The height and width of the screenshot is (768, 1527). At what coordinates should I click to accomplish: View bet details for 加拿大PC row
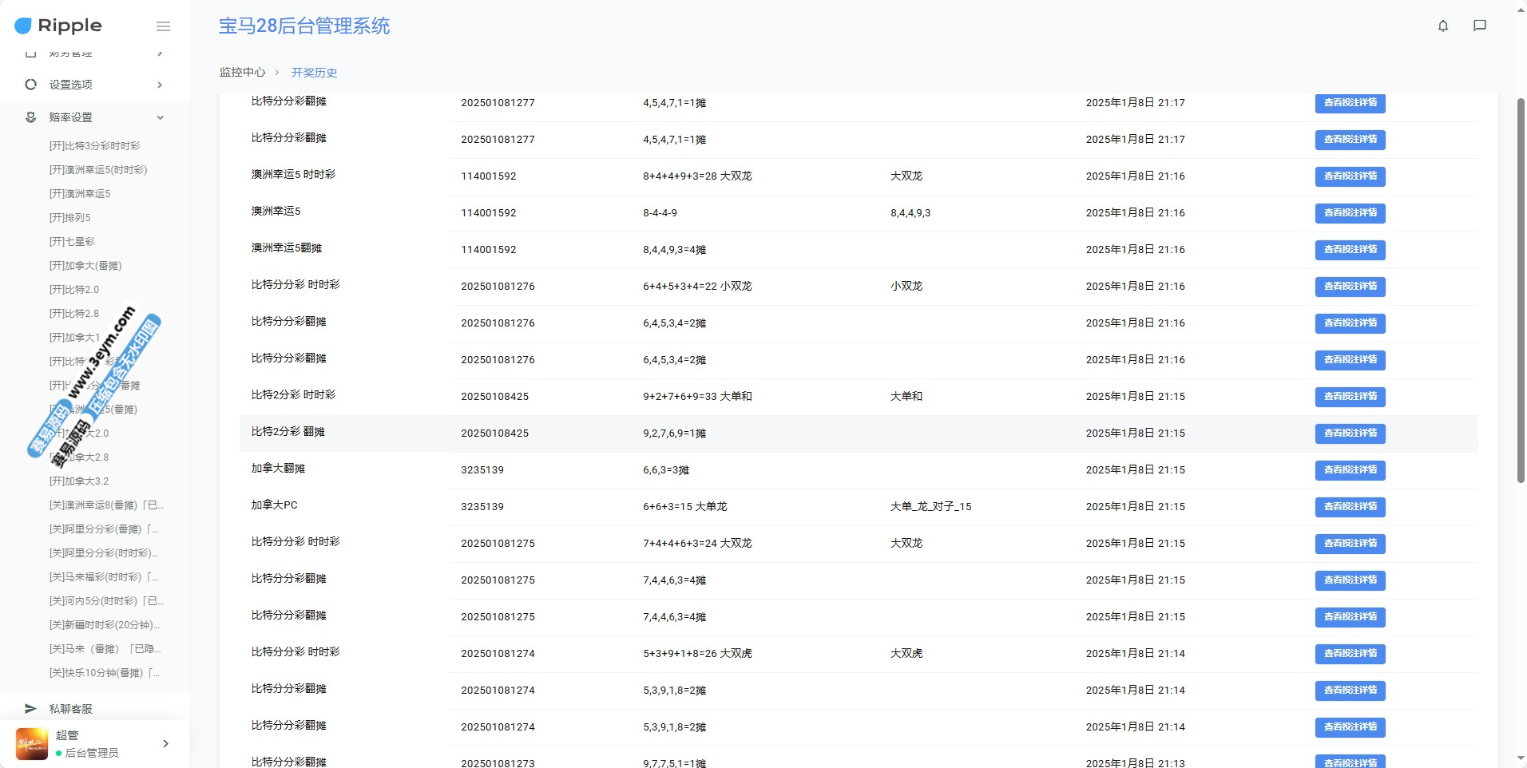(1350, 507)
